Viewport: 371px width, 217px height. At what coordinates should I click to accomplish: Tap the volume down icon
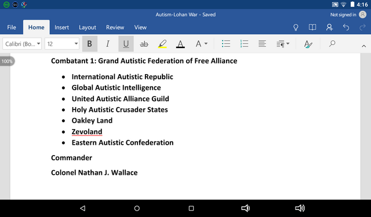[245, 208]
